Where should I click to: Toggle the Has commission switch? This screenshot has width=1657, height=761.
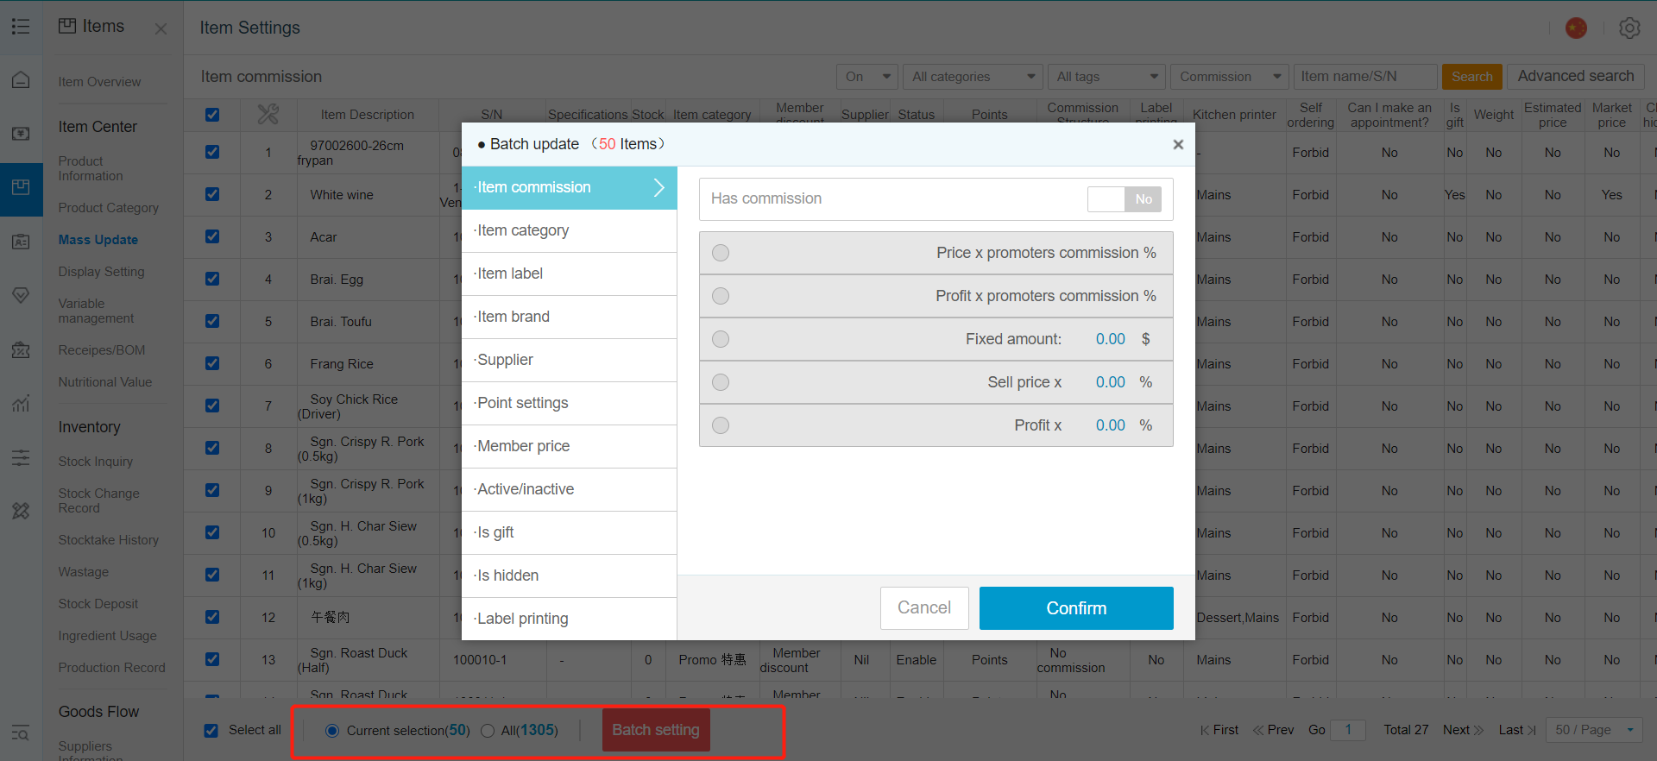pyautogui.click(x=1125, y=198)
